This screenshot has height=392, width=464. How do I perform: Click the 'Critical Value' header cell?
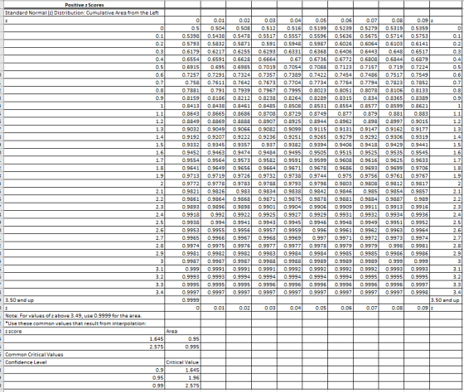182,362
